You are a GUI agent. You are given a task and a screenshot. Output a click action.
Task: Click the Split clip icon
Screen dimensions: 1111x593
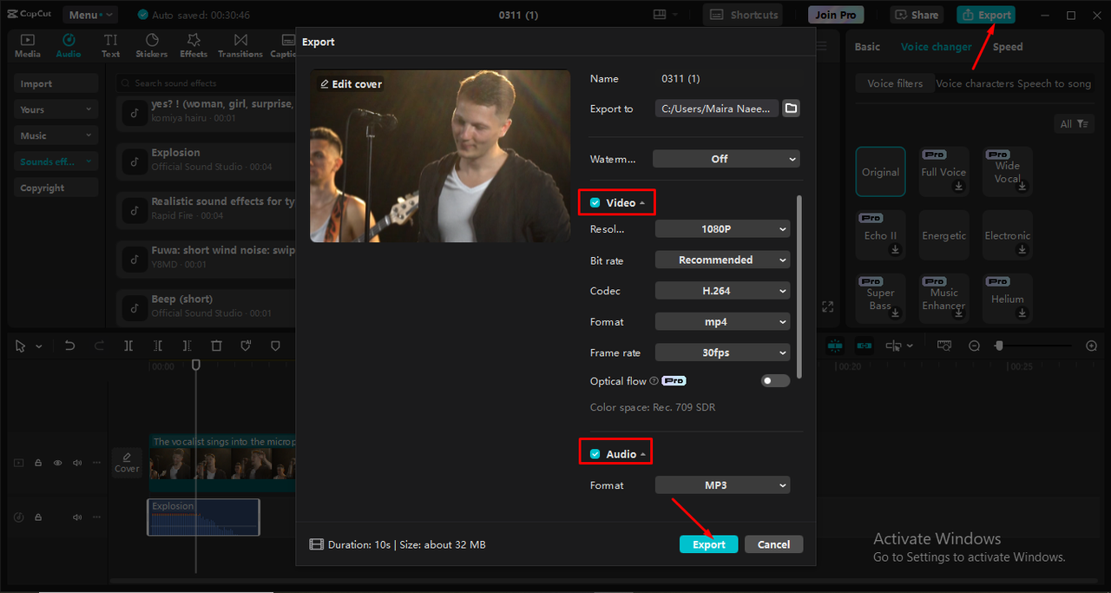tap(128, 346)
